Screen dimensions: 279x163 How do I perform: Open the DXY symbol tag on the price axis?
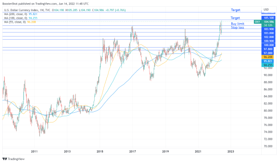(257, 22)
